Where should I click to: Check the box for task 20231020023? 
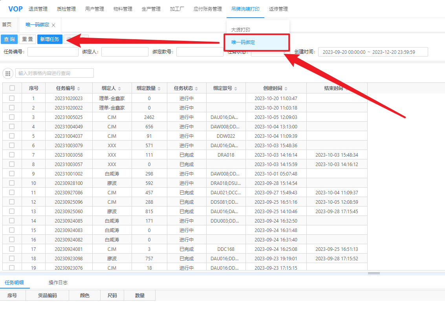[x=12, y=98]
